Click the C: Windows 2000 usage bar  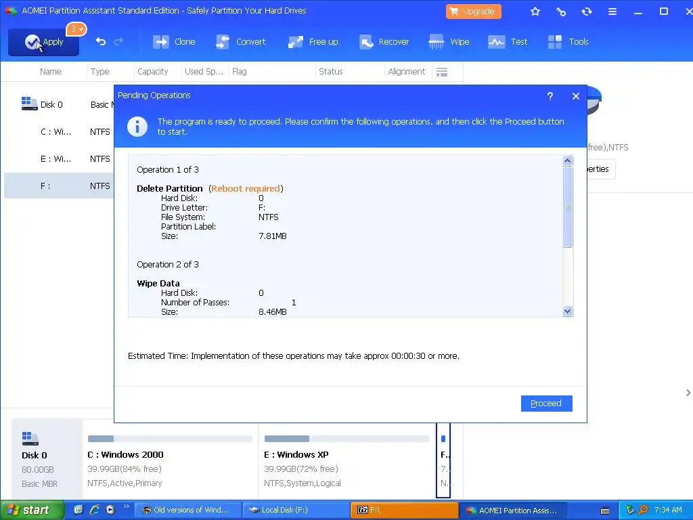pos(170,439)
